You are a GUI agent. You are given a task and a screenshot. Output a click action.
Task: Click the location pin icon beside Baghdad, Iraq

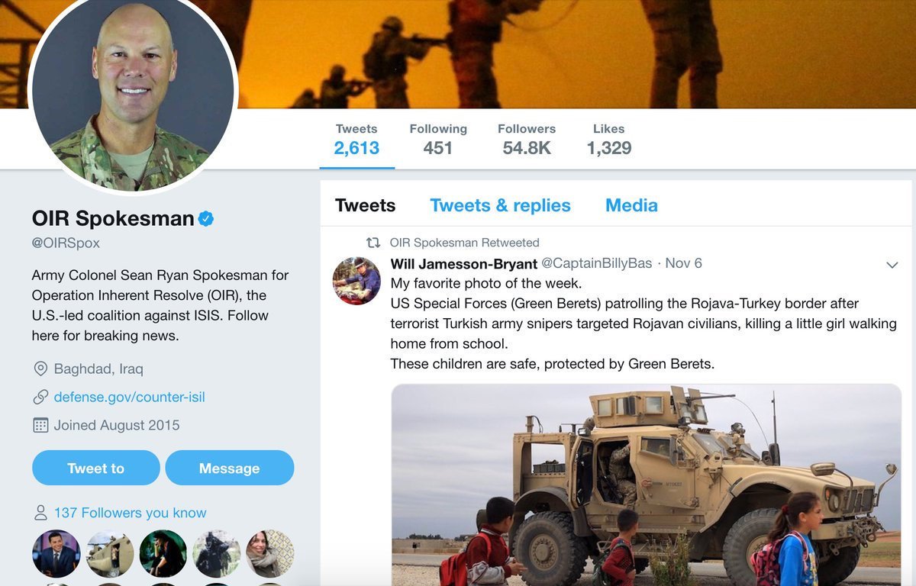[x=40, y=369]
